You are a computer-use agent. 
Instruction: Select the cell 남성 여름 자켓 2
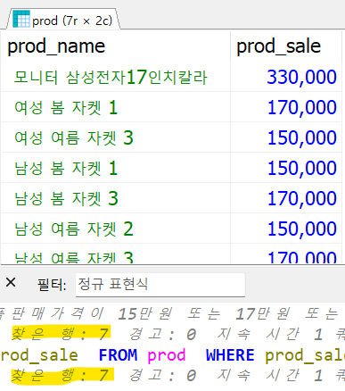116,229
